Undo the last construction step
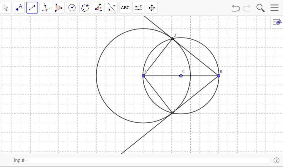The height and width of the screenshot is (167, 283). [235, 8]
